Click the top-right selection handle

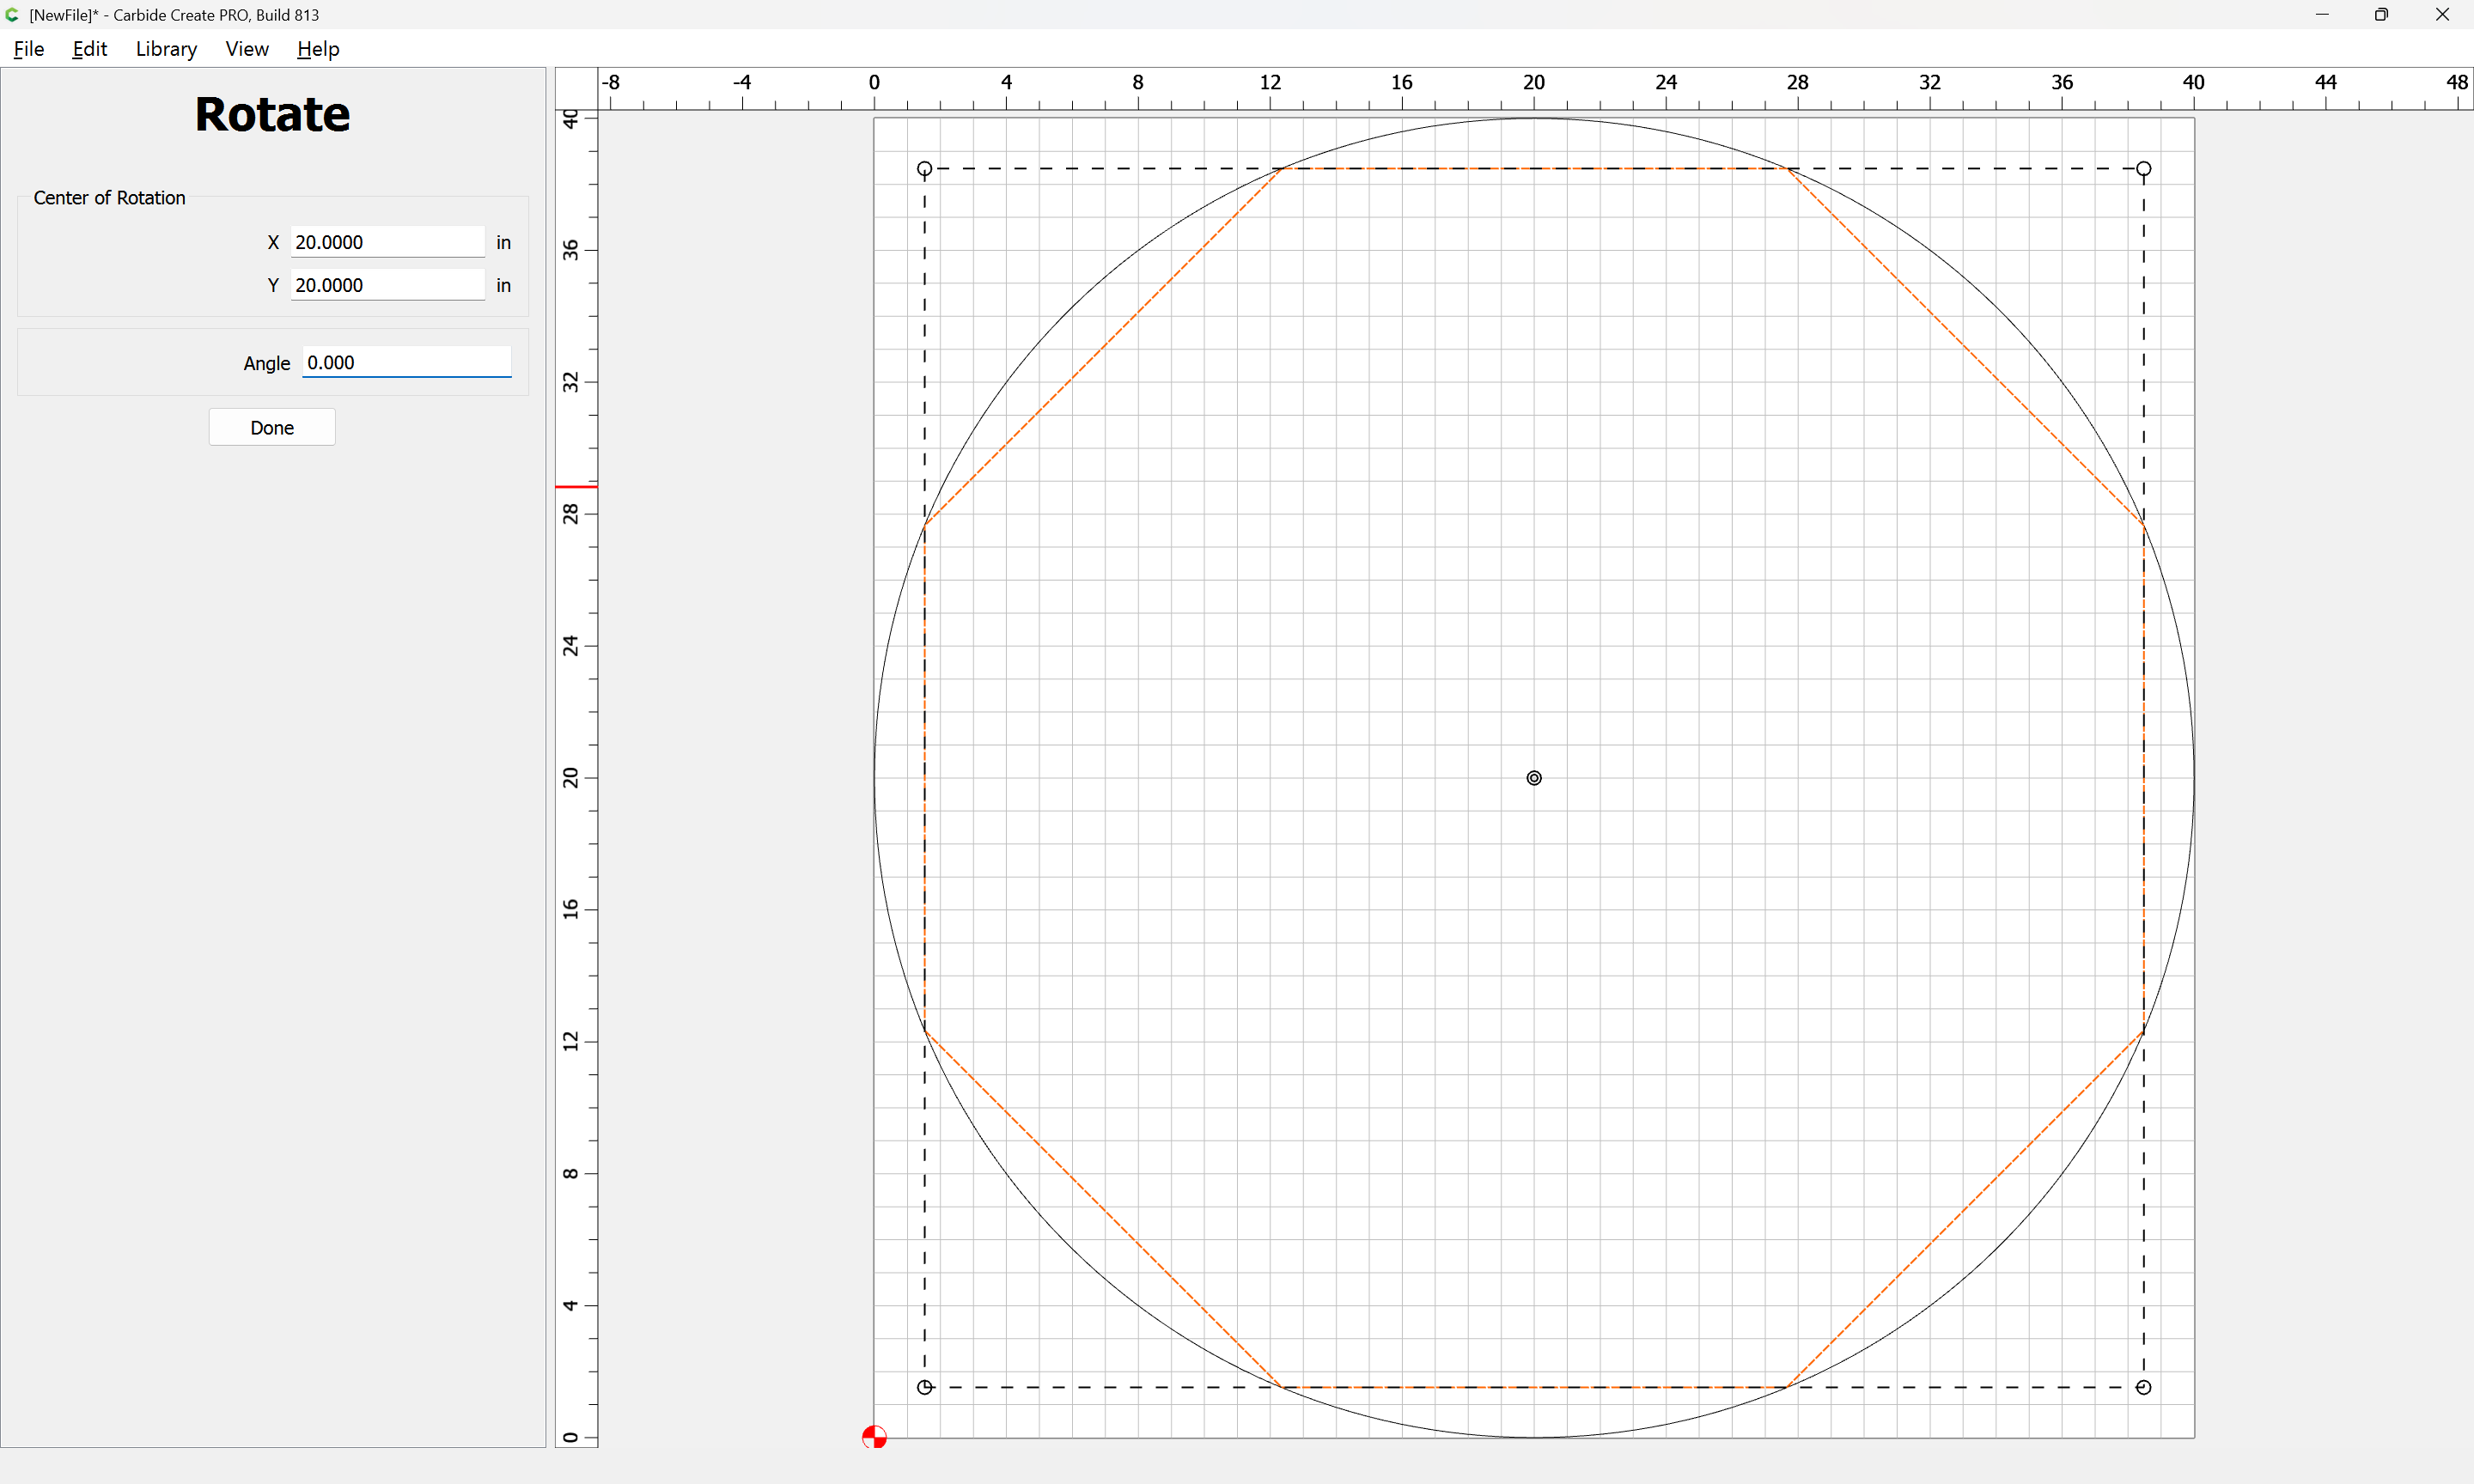pyautogui.click(x=2143, y=169)
